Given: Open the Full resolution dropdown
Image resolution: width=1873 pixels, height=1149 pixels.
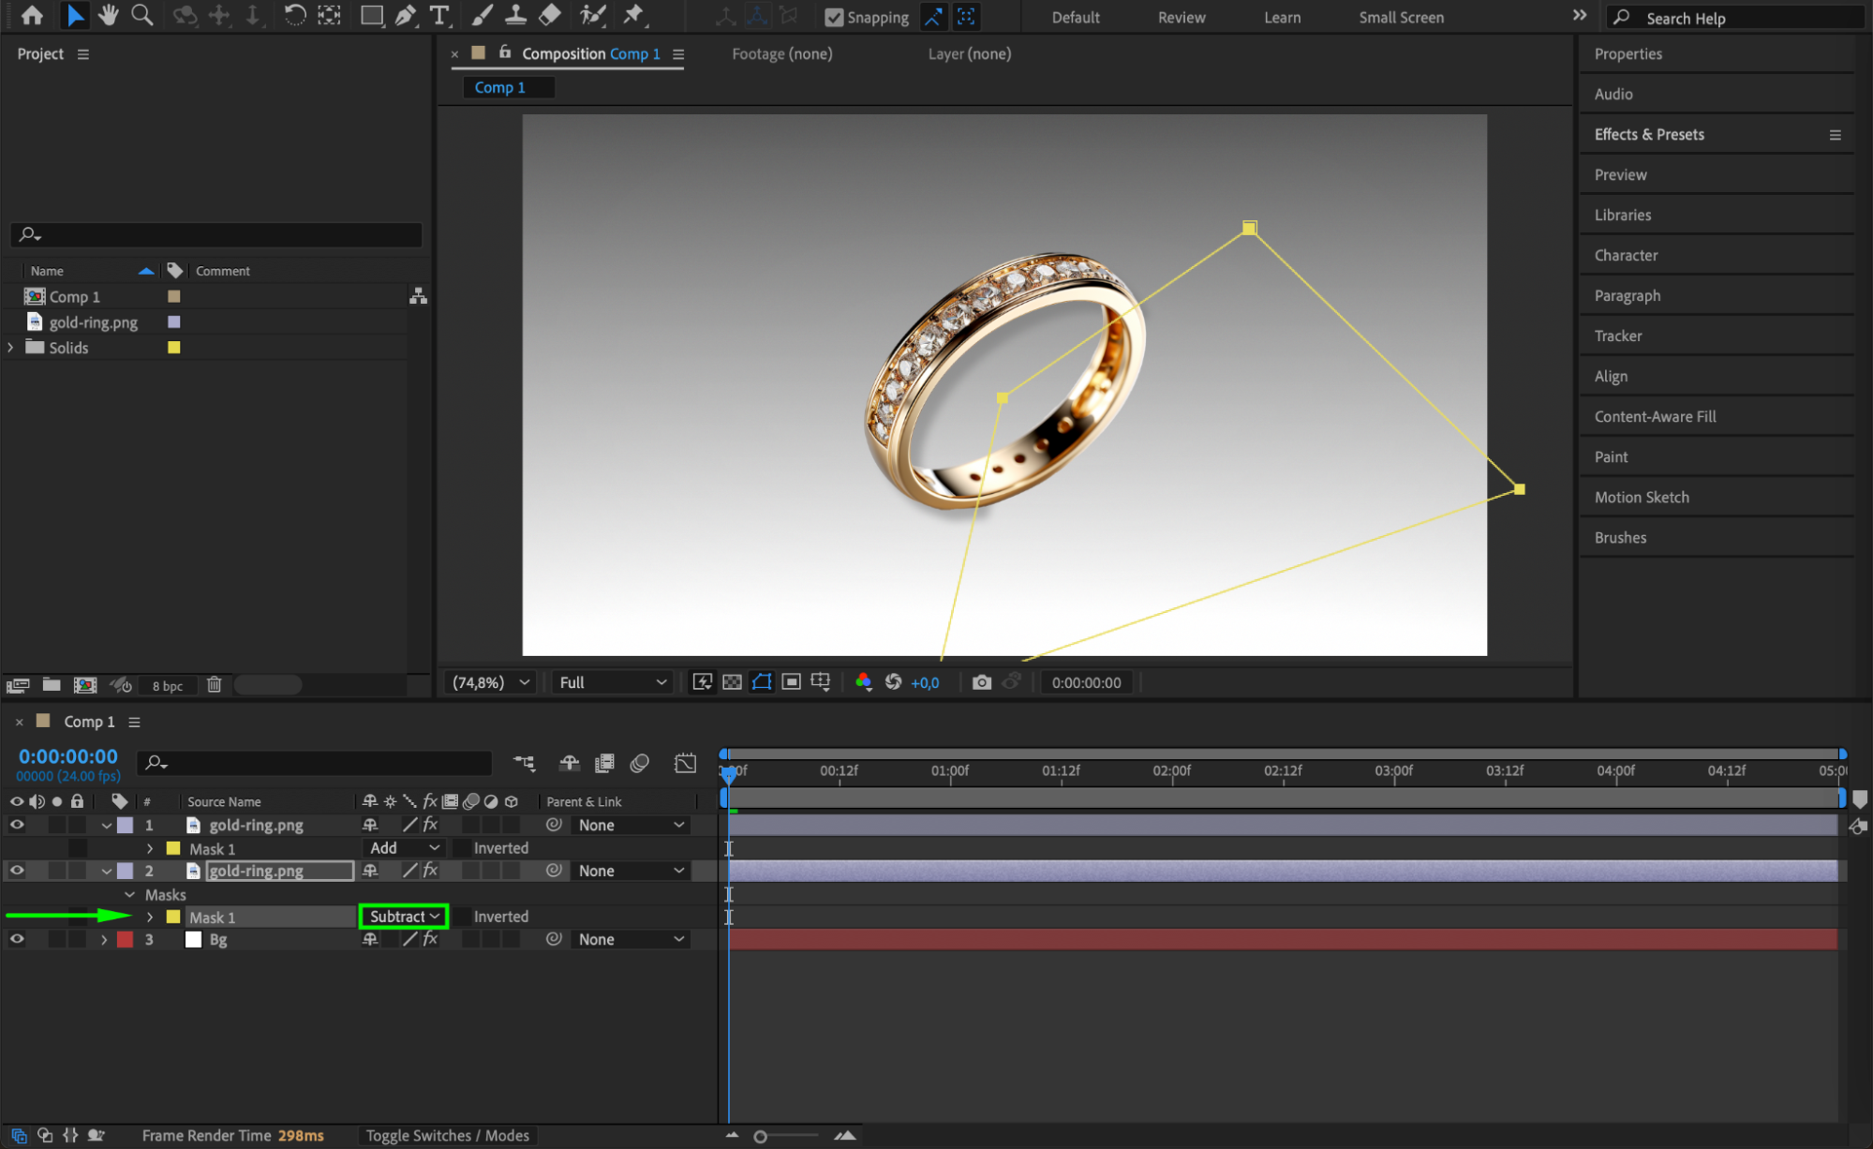Looking at the screenshot, I should click(613, 682).
